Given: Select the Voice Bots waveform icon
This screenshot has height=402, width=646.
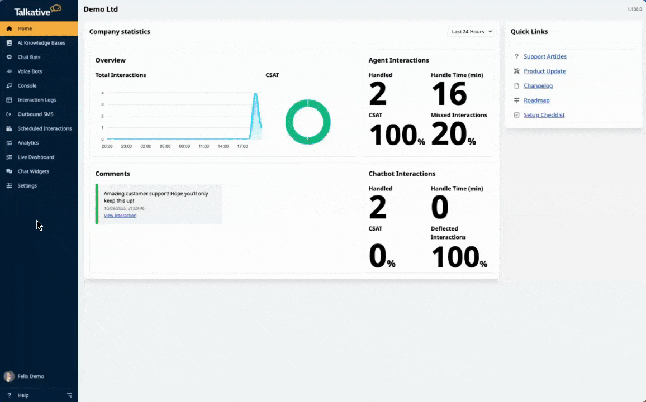Looking at the screenshot, I should click(9, 71).
